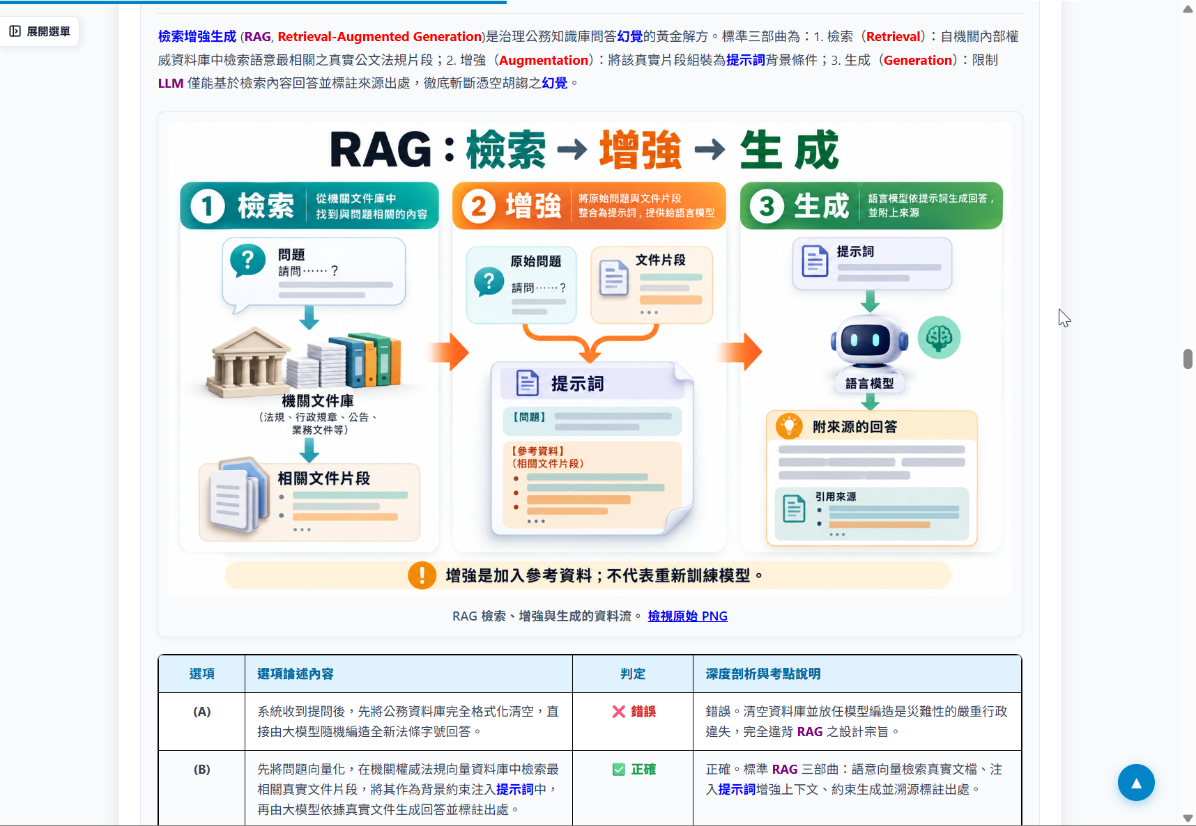Screen dimensions: 1196x826
Task: Click the 選項 table column header
Action: click(202, 673)
